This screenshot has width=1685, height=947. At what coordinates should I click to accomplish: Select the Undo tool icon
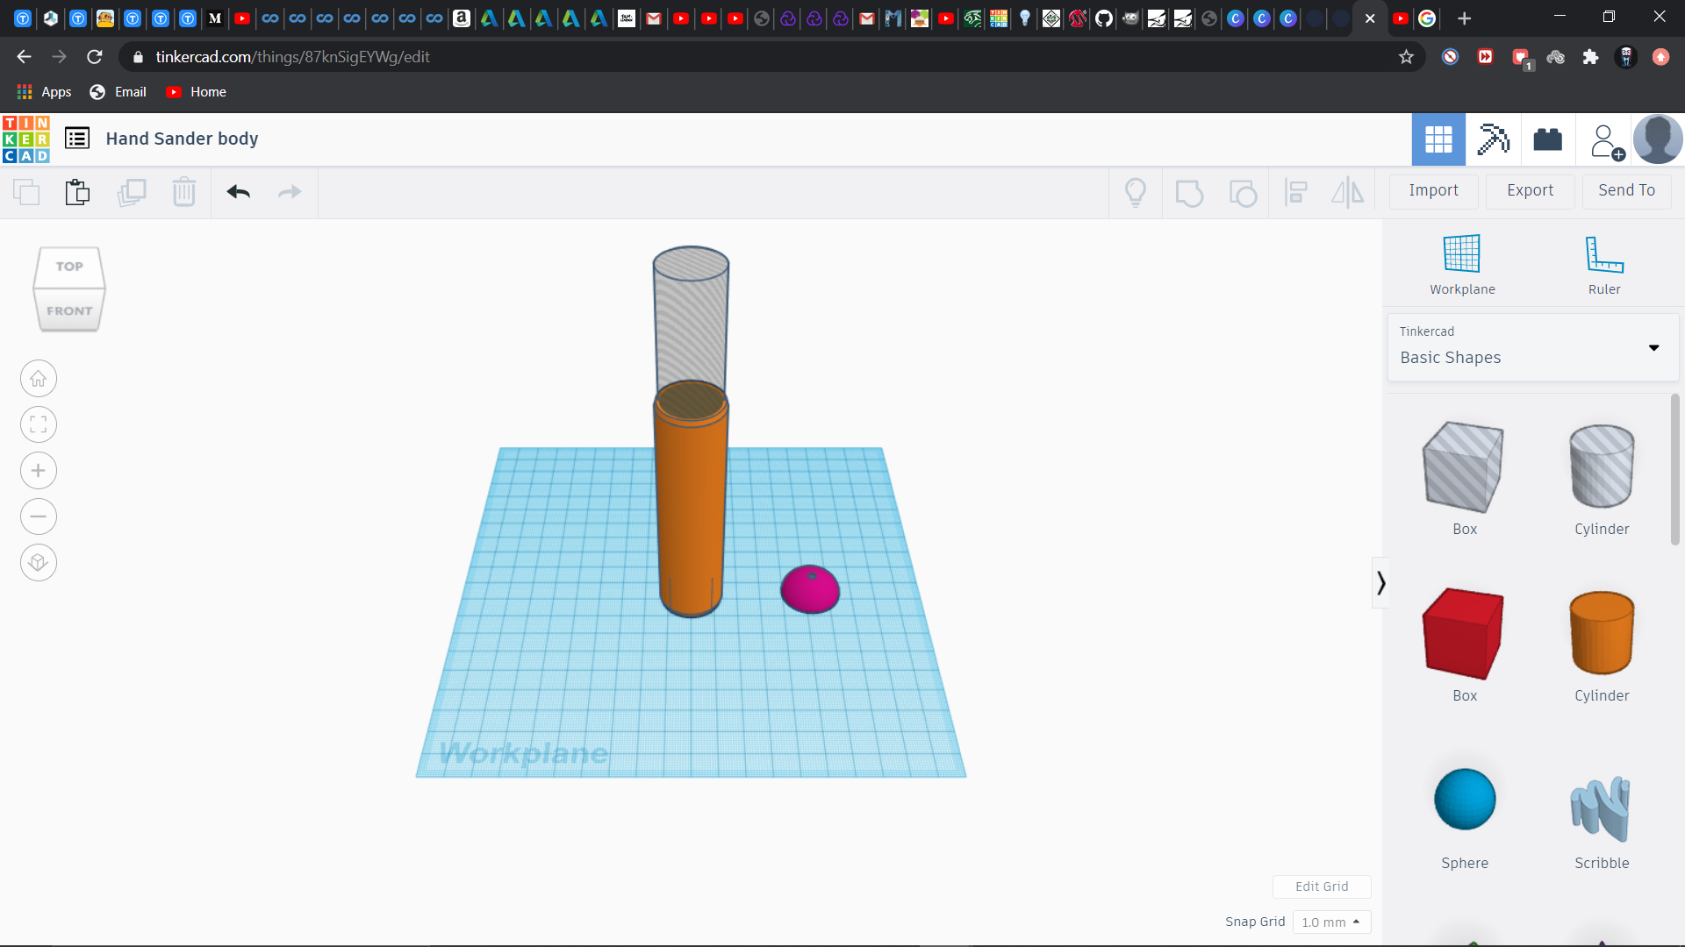click(x=239, y=192)
